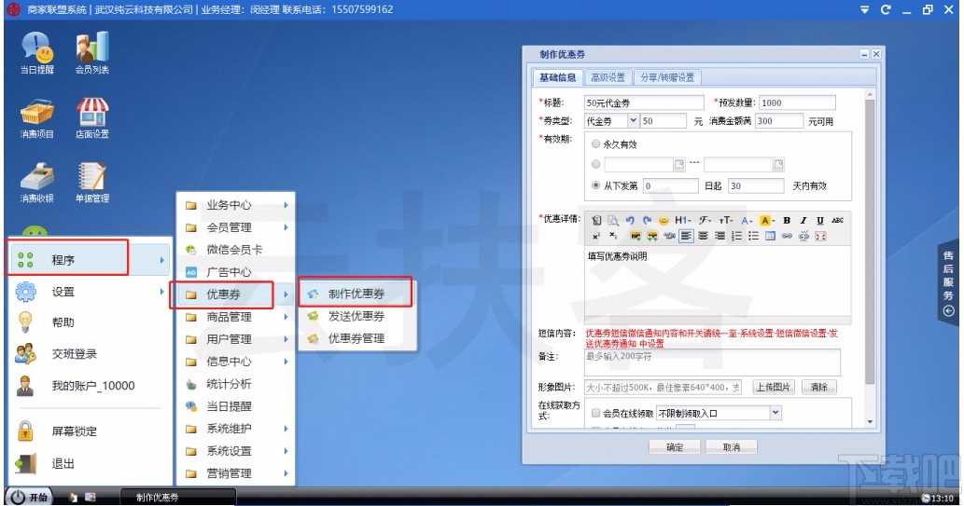Open 屏幕锁定 in start menu
The width and height of the screenshot is (964, 506).
click(74, 431)
